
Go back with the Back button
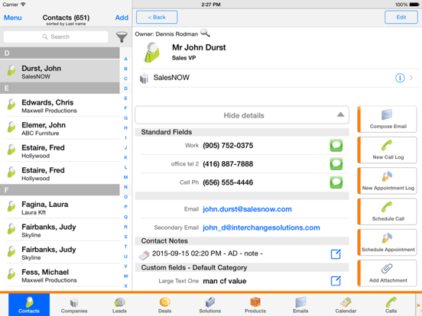tap(157, 18)
